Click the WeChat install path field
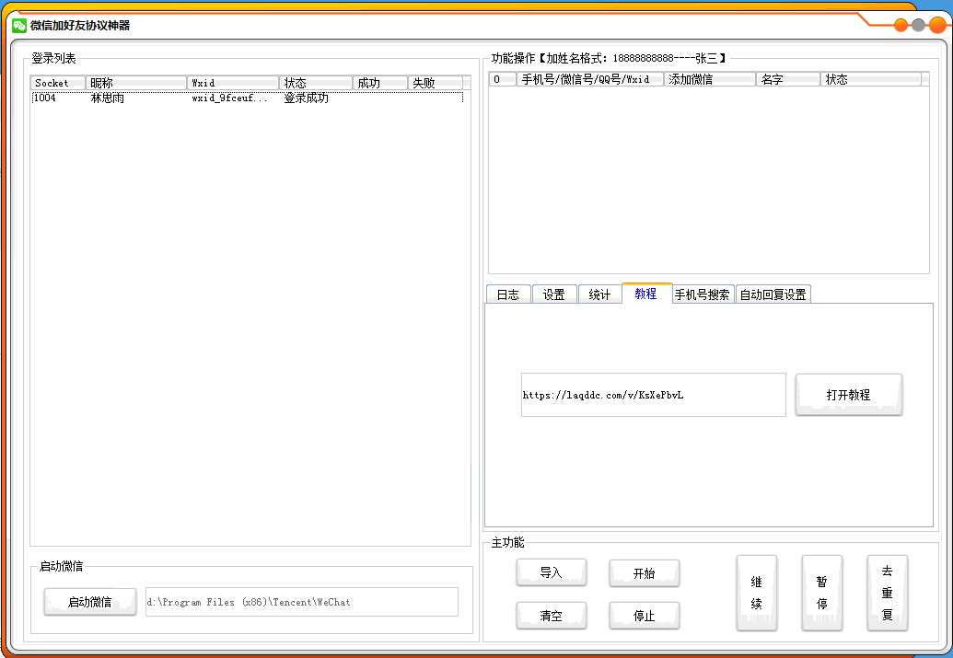Viewport: 953px width, 658px height. [x=301, y=602]
